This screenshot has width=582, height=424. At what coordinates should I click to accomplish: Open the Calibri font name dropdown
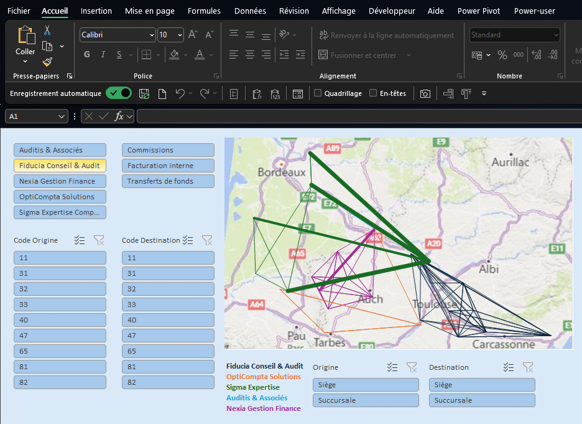(x=152, y=35)
